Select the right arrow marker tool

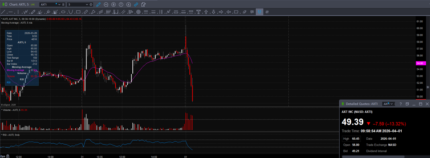click(221, 12)
